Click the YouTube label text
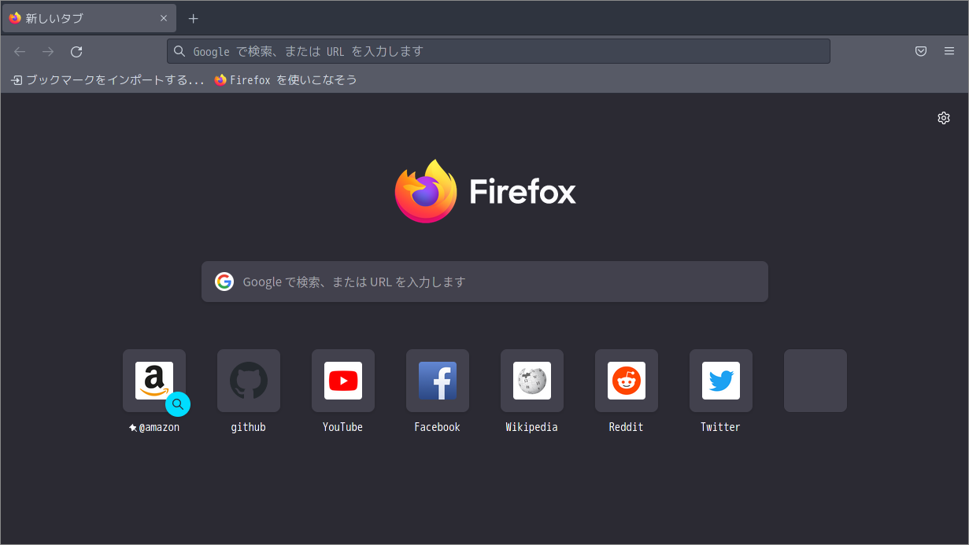 click(x=343, y=427)
